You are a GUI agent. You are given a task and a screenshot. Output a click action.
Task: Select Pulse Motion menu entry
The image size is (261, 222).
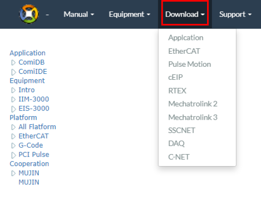click(x=189, y=64)
